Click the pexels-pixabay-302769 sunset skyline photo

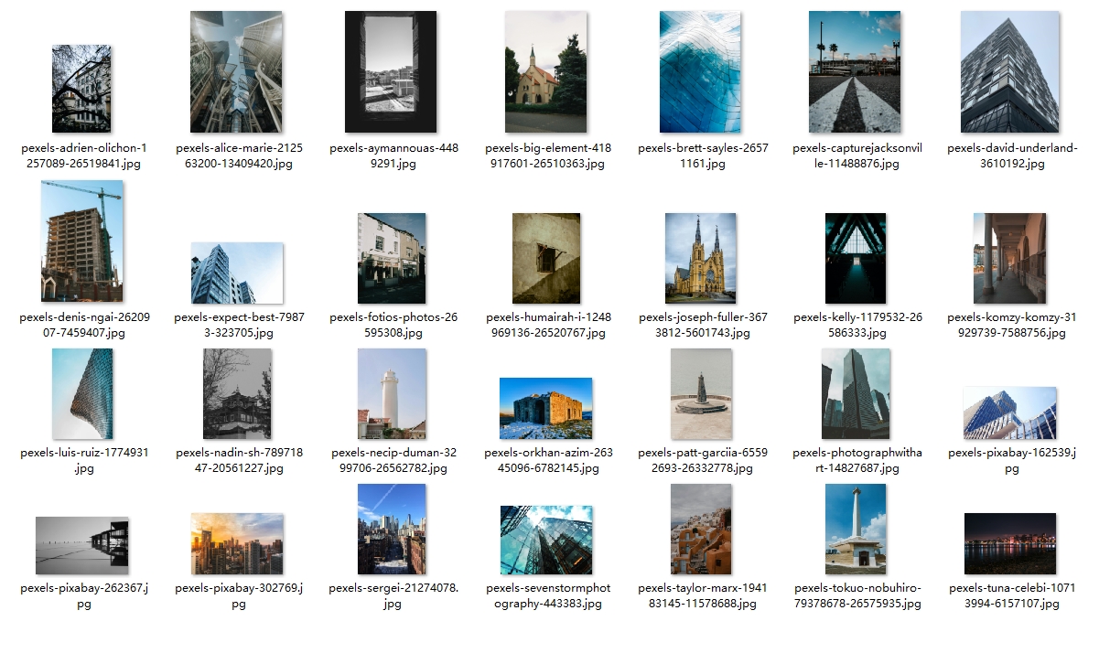(236, 543)
